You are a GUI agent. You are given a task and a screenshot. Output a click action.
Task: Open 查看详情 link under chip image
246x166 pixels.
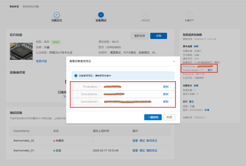(x=41, y=61)
